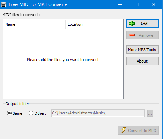
Task: Select the Same output folder option
Action: pos(14,113)
